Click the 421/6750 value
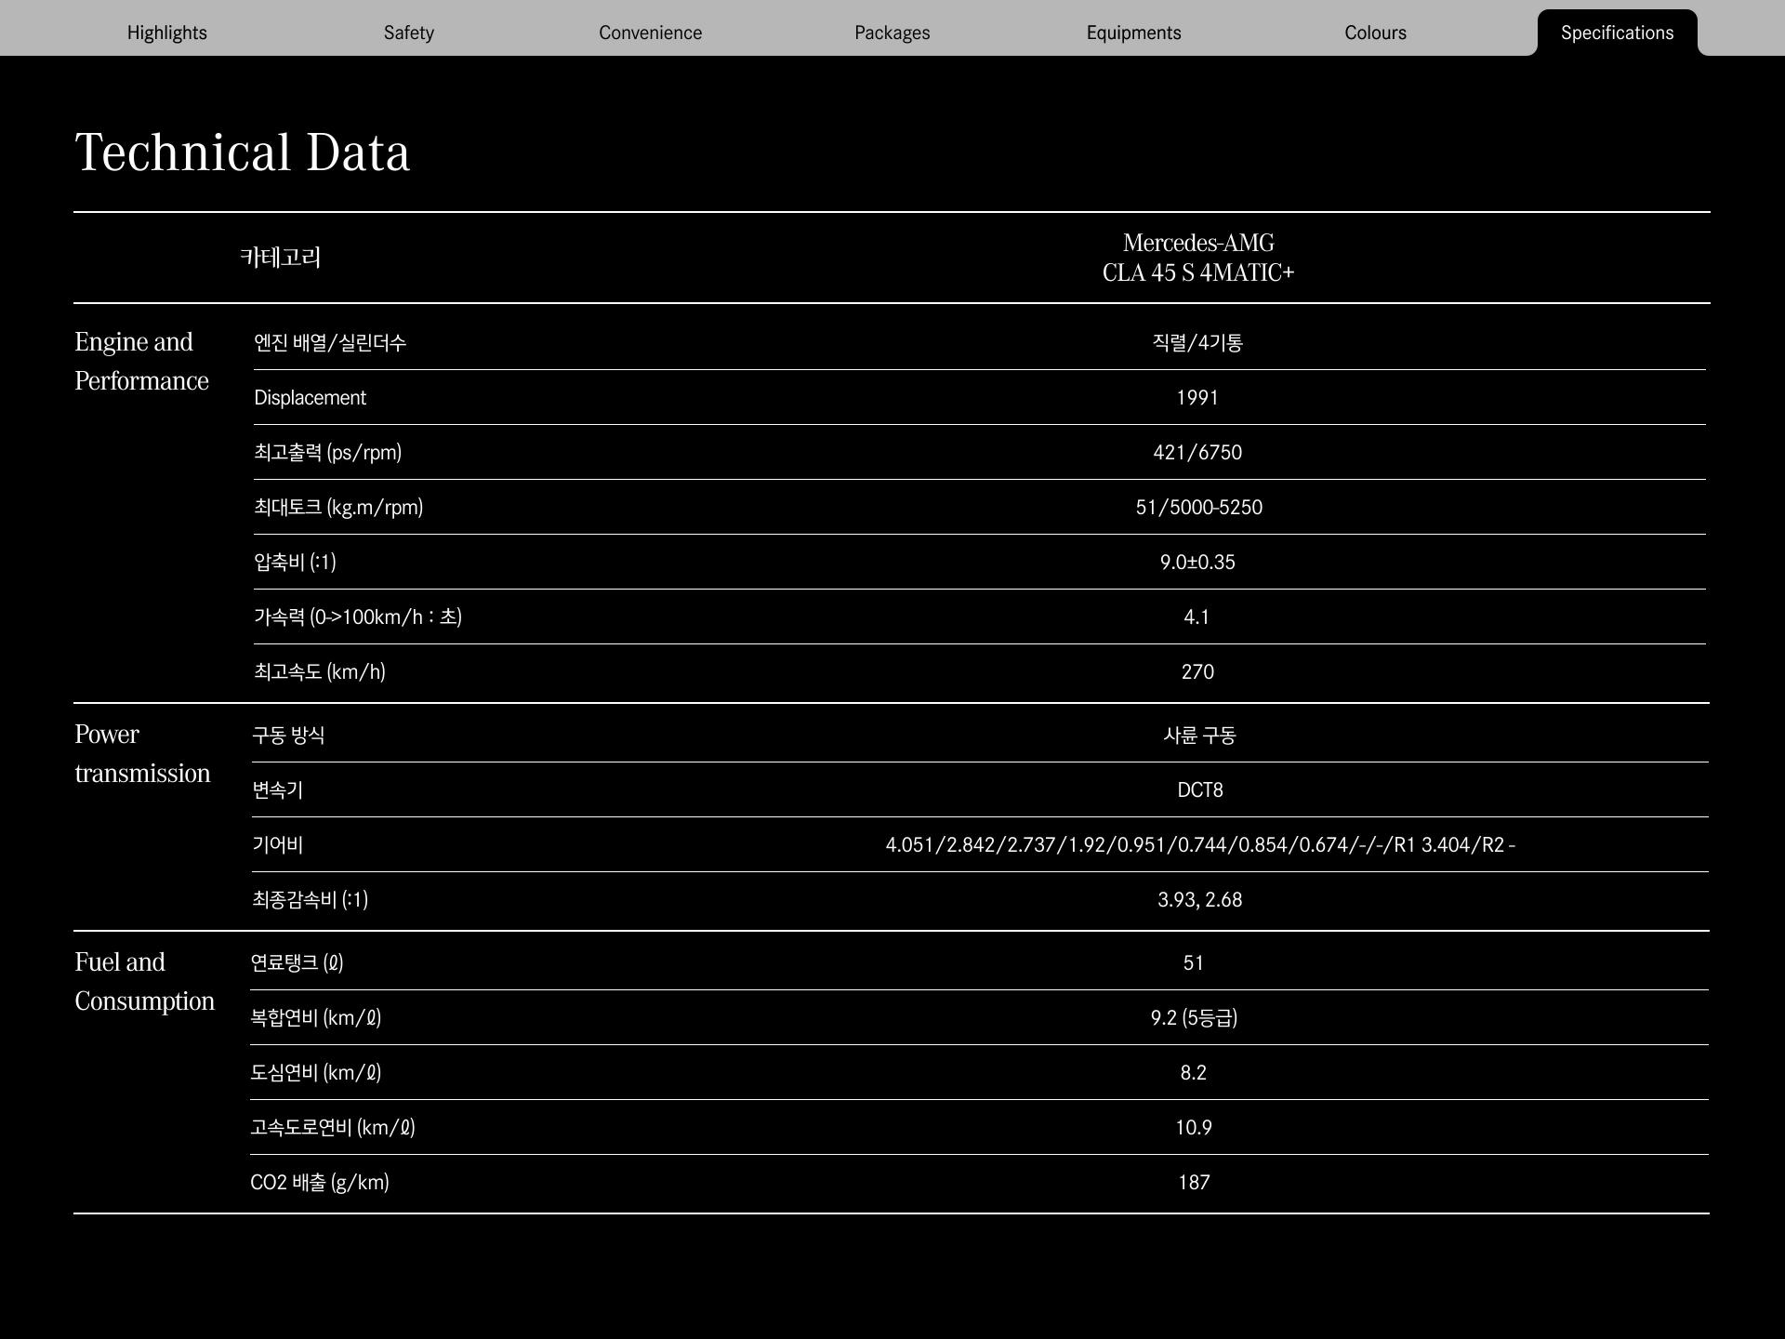Screen dimensions: 1785x1339 point(1197,453)
